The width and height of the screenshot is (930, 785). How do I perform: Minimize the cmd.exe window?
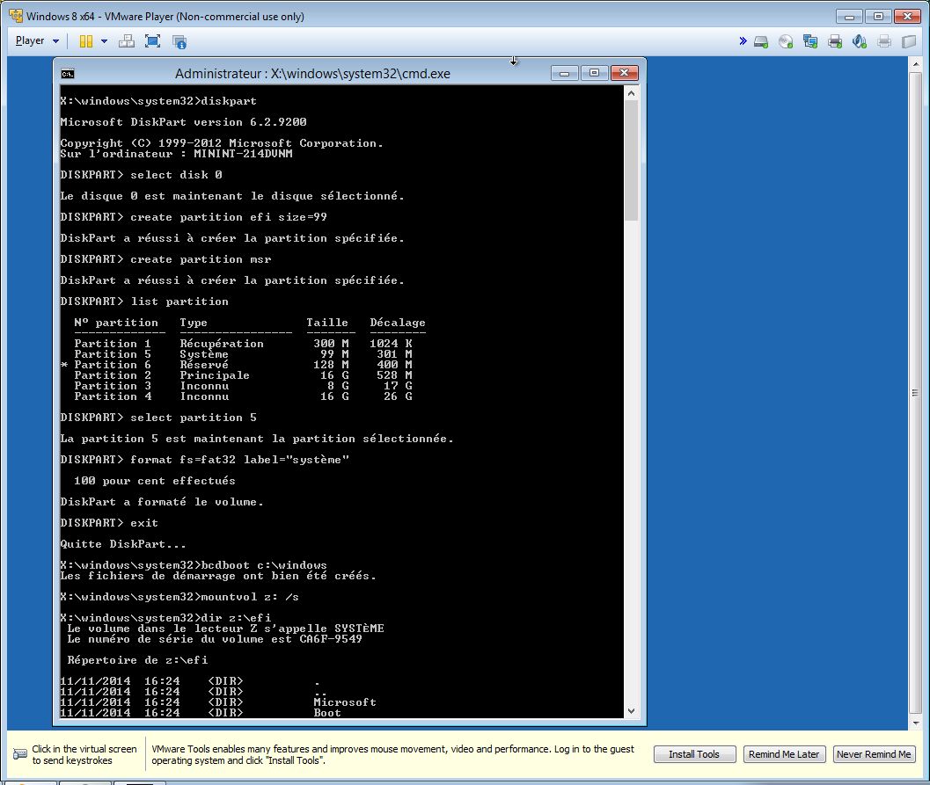565,73
